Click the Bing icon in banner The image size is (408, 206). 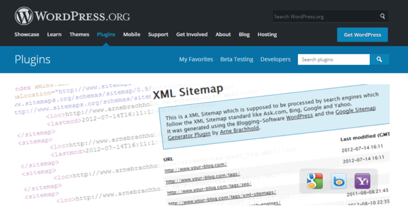click(338, 181)
